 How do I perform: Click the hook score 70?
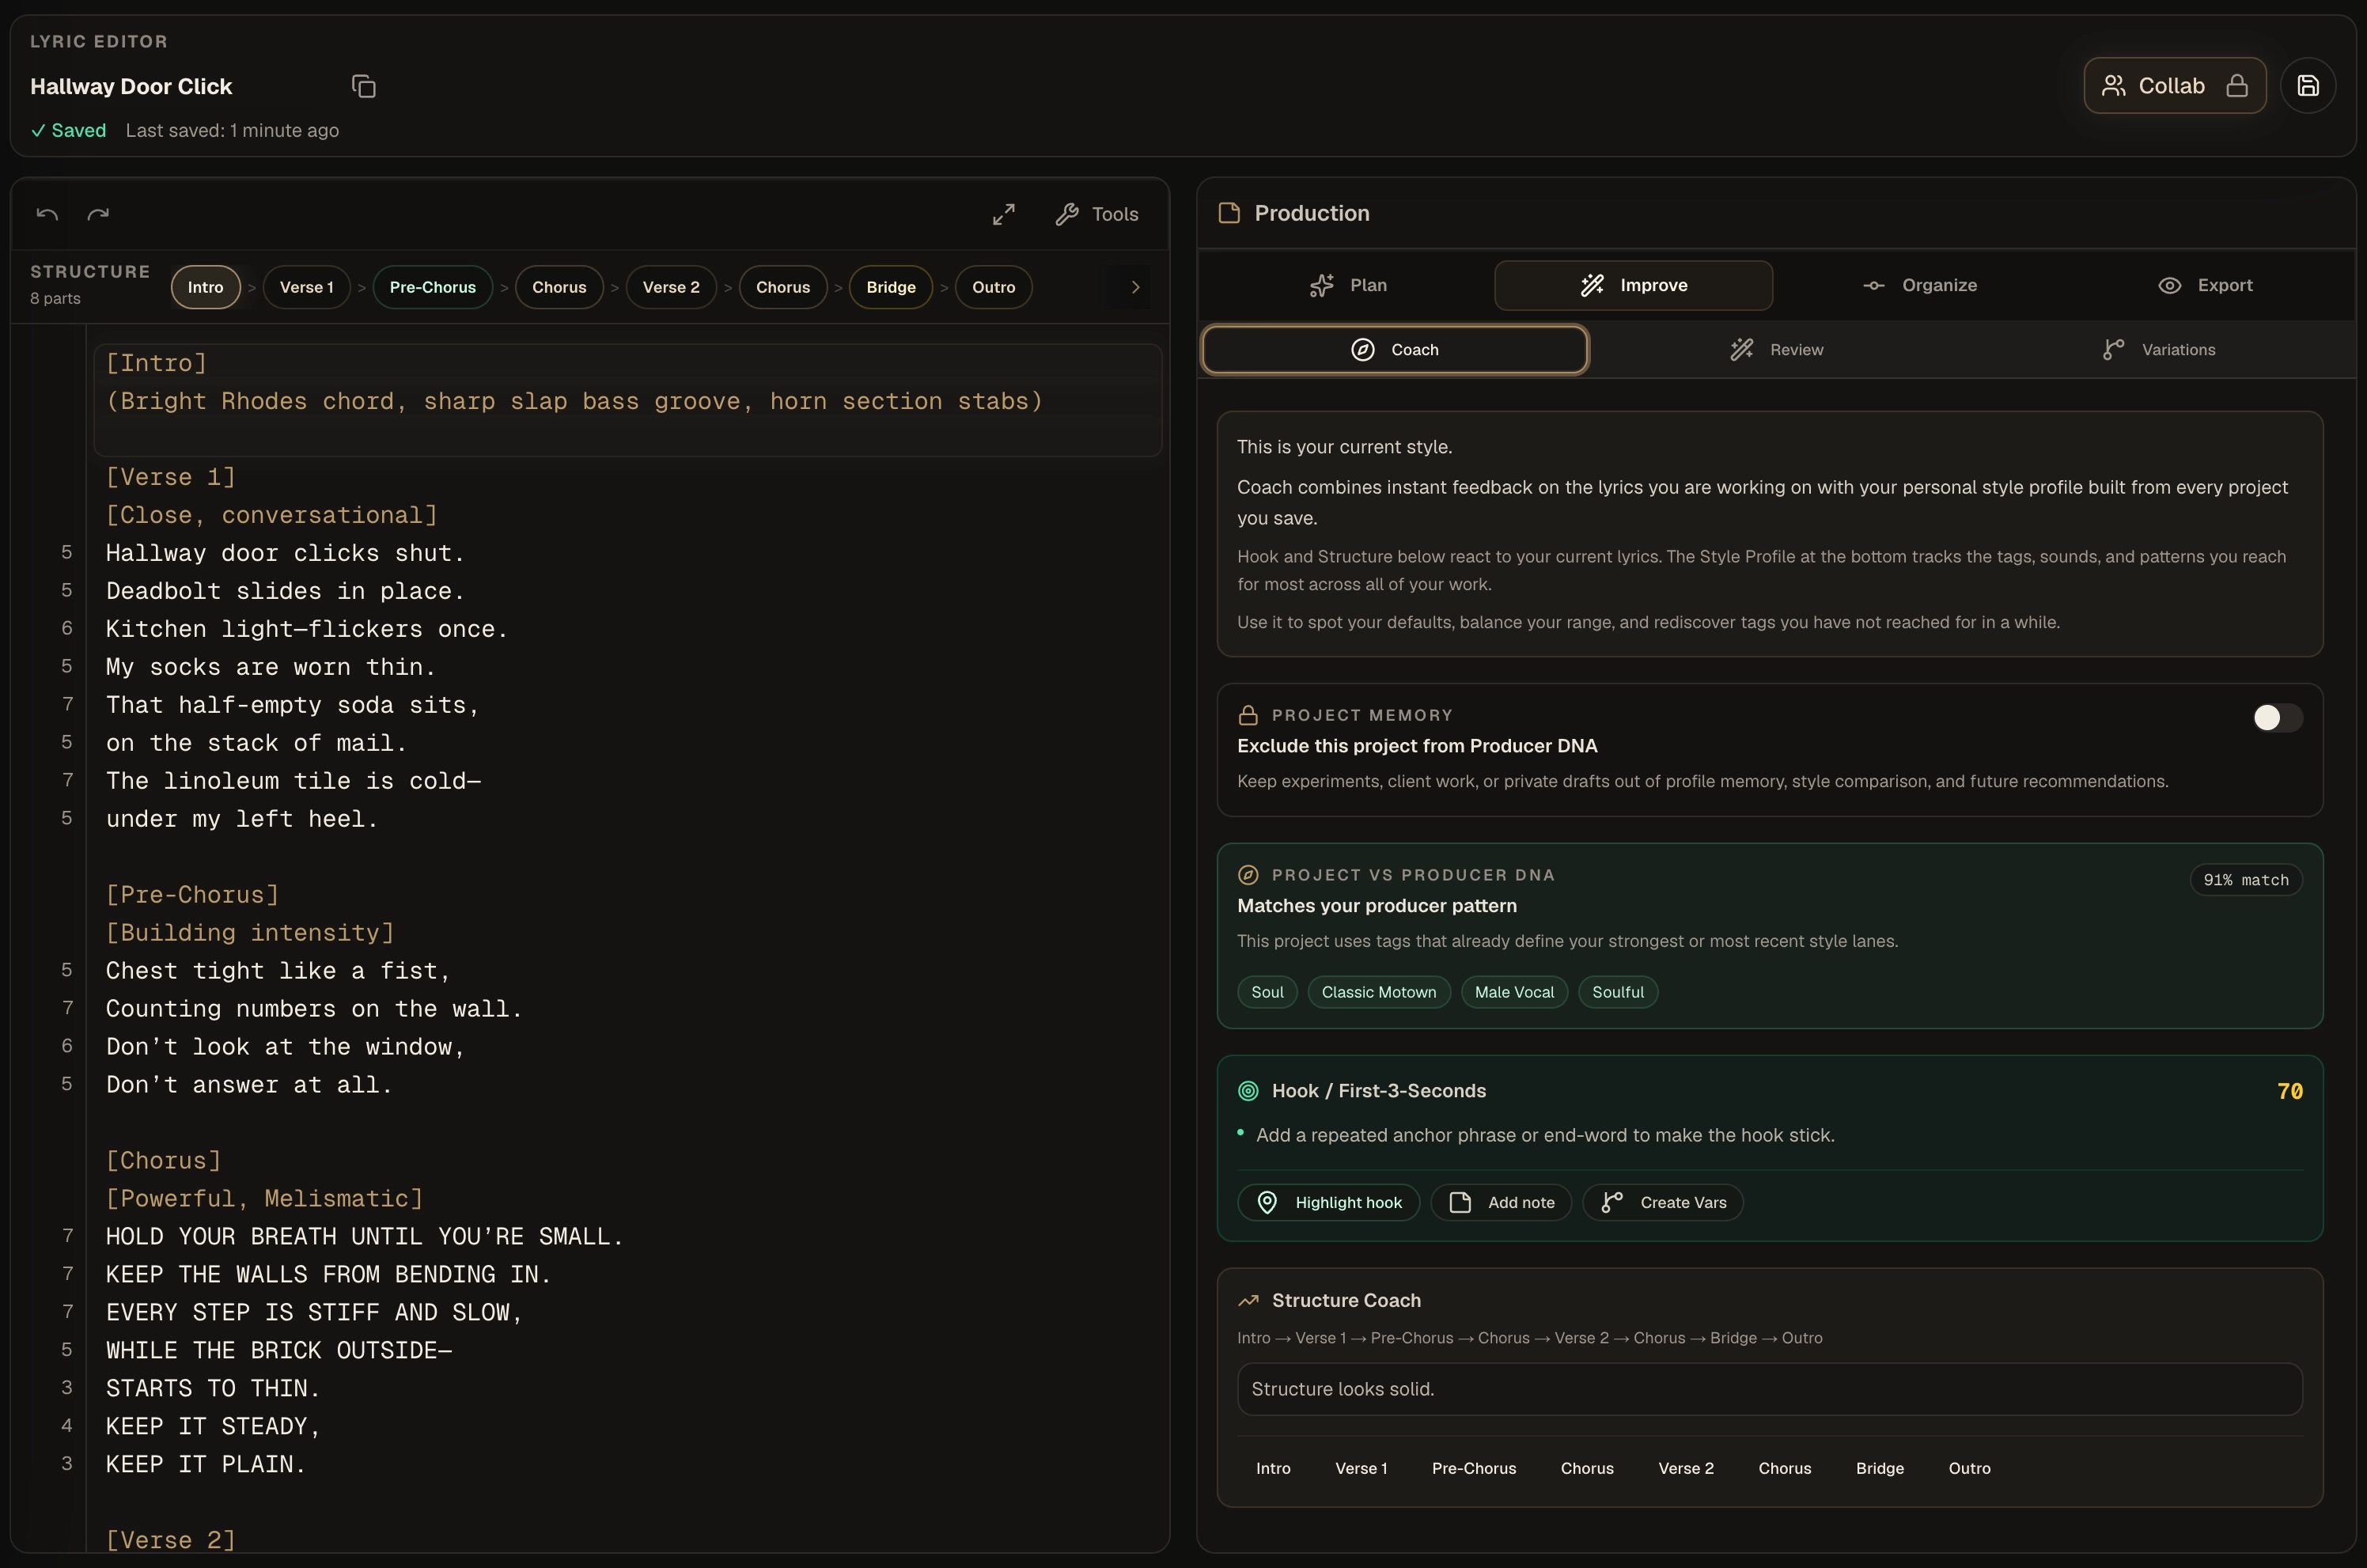click(x=2290, y=1091)
